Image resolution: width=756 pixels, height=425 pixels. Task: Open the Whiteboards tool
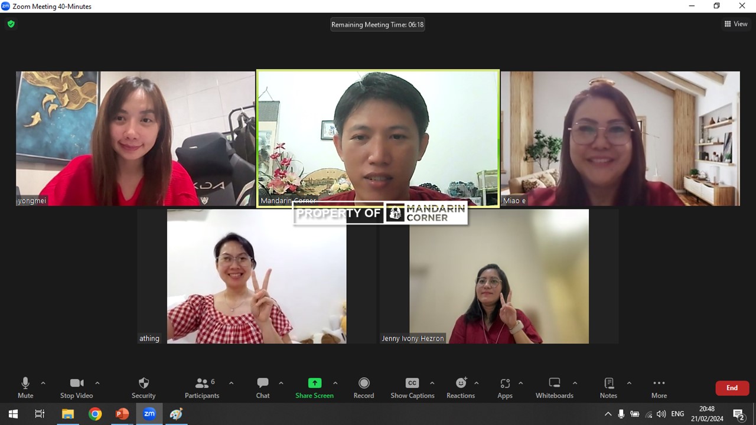pos(554,388)
